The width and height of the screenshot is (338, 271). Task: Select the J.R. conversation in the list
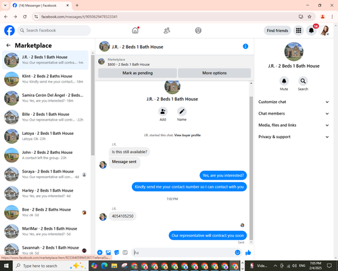pos(45,60)
